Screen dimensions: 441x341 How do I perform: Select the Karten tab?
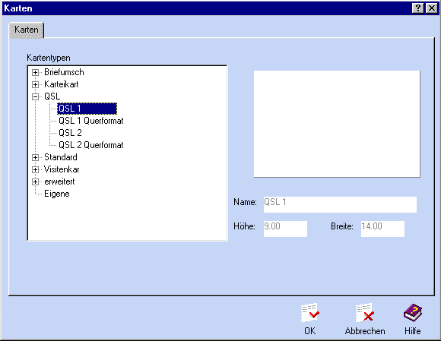point(27,30)
